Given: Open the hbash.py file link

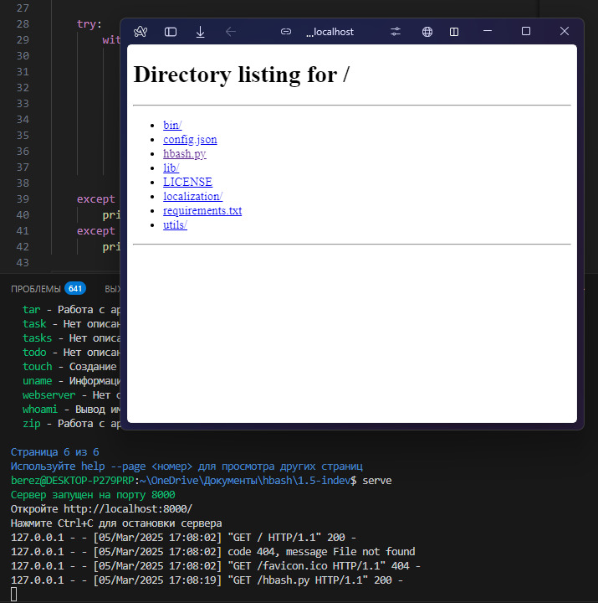Looking at the screenshot, I should coord(184,154).
